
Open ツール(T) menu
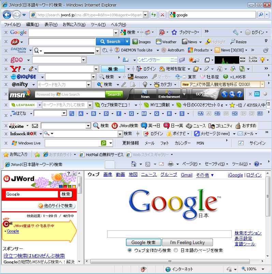[98, 25]
